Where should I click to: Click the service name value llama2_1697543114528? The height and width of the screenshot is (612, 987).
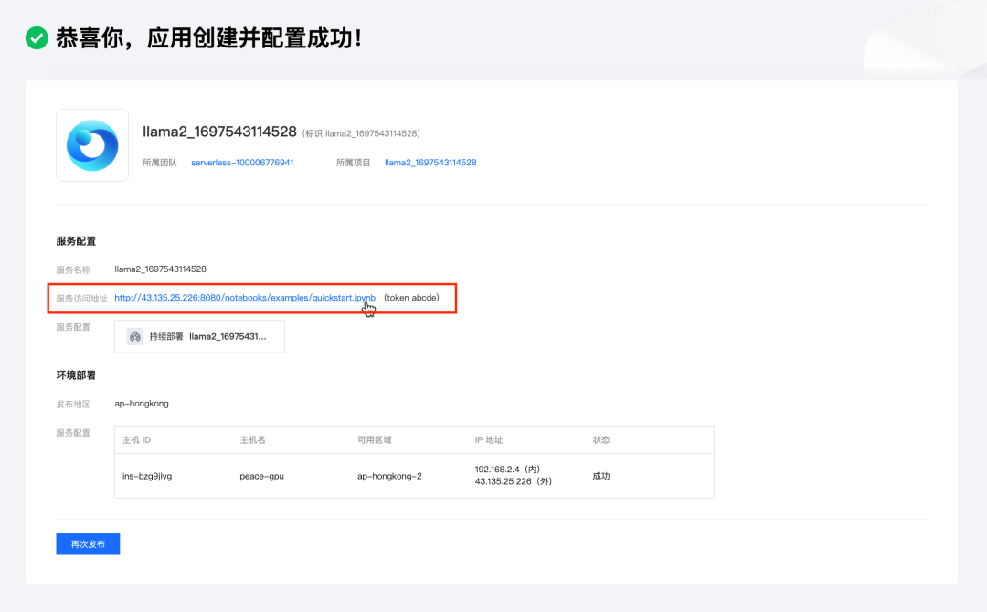[161, 269]
